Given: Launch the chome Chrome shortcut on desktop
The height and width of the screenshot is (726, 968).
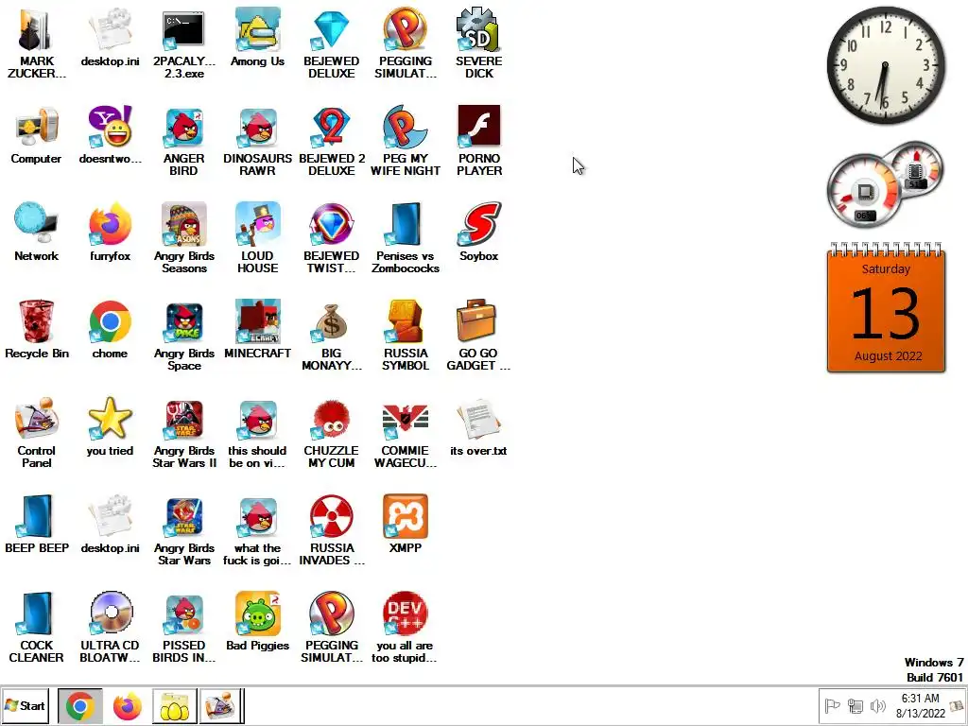Looking at the screenshot, I should [110, 330].
